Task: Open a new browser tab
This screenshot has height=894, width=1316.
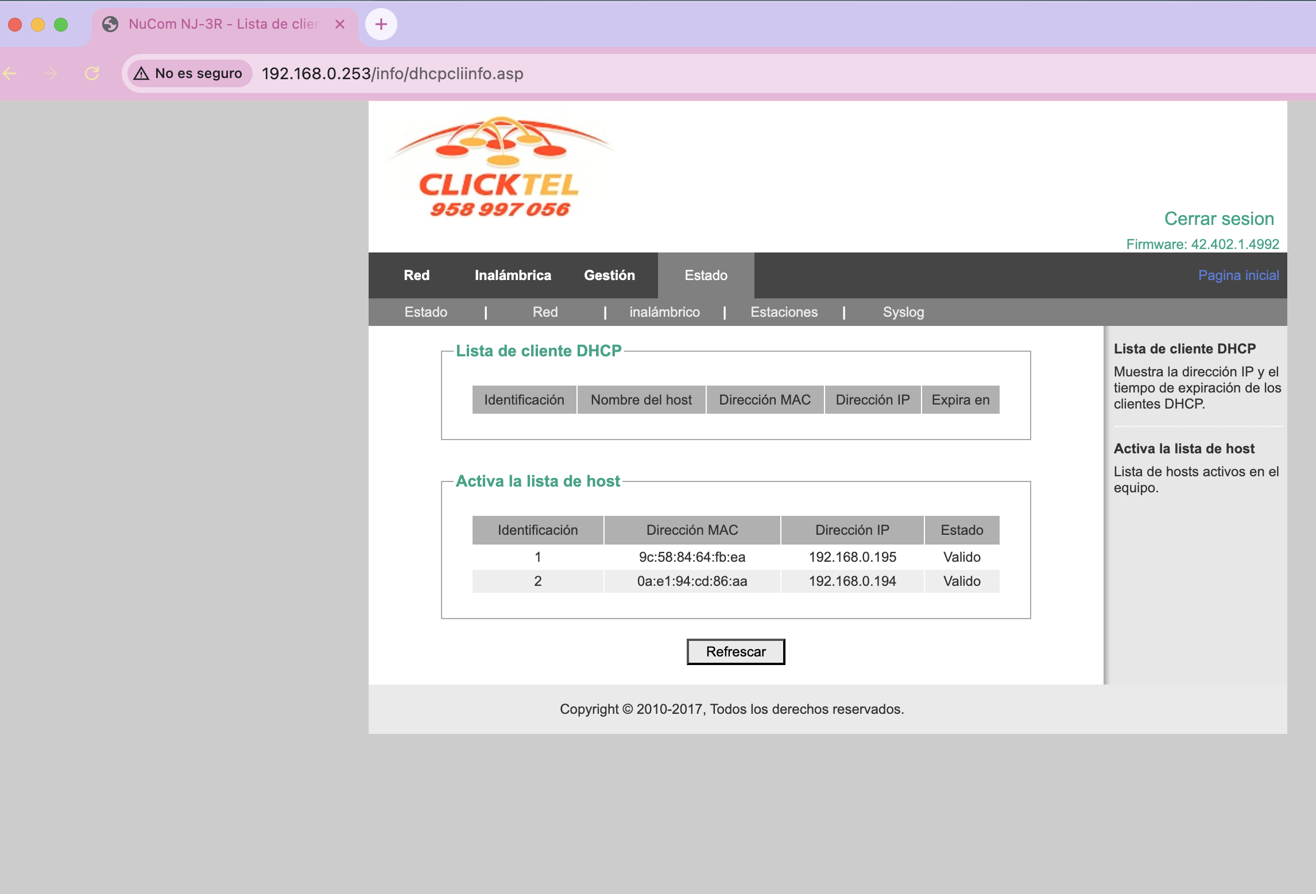Action: (x=381, y=24)
